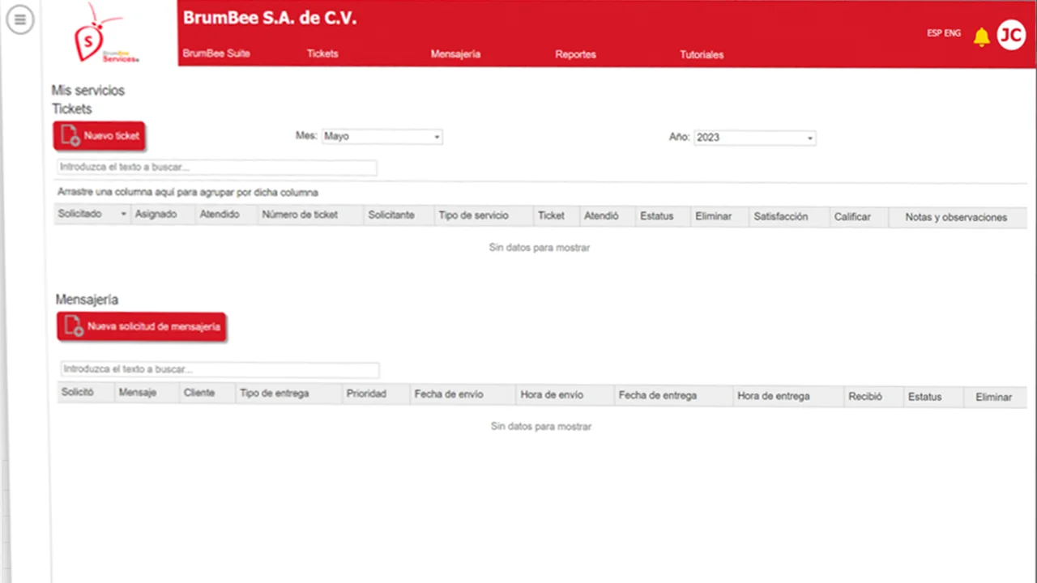This screenshot has height=583, width=1037.
Task: Switch language to ESP
Action: pos(935,33)
